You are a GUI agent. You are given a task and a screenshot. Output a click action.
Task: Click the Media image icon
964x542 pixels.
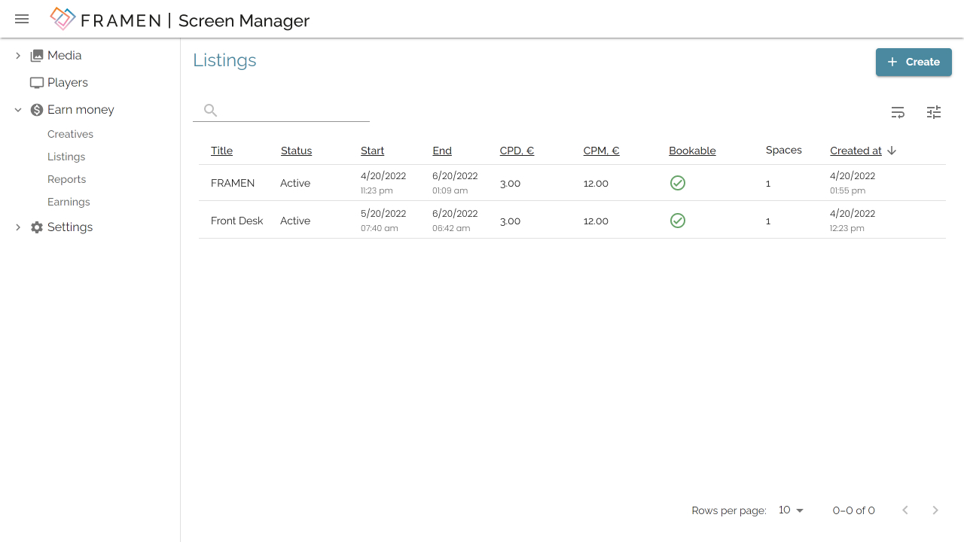click(37, 56)
